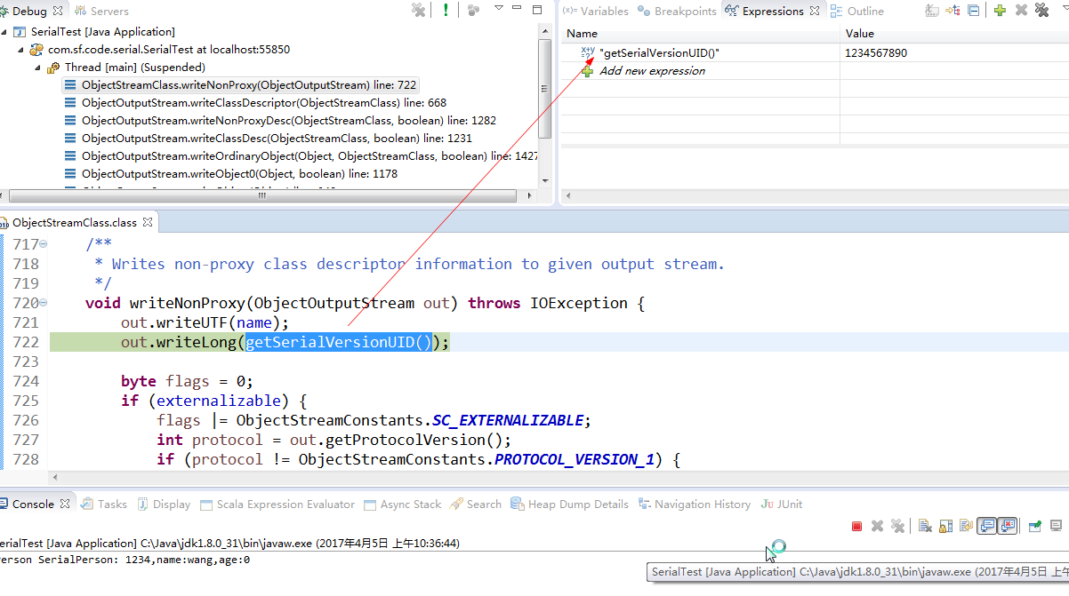Image resolution: width=1069 pixels, height=596 pixels.
Task: Close the Expressions tab
Action: click(x=815, y=11)
